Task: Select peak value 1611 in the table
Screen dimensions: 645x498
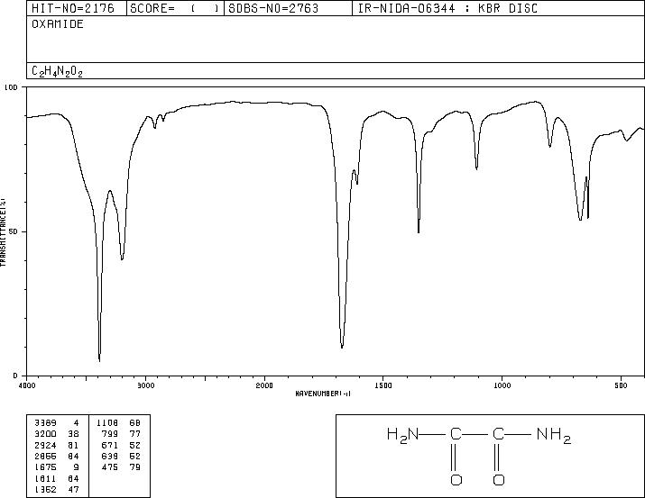Action: click(46, 478)
